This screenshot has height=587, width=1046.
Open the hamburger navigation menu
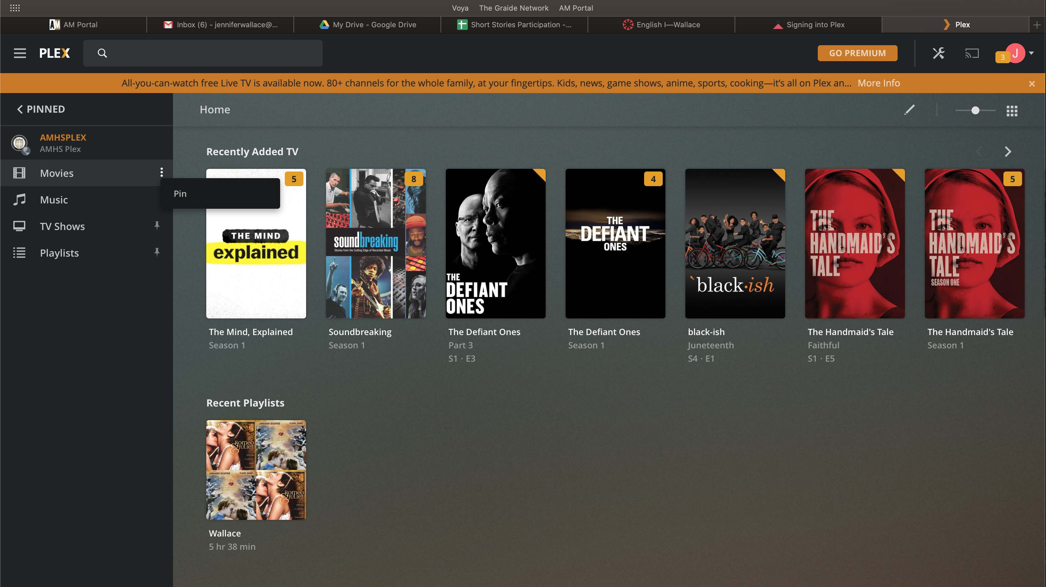pyautogui.click(x=20, y=53)
